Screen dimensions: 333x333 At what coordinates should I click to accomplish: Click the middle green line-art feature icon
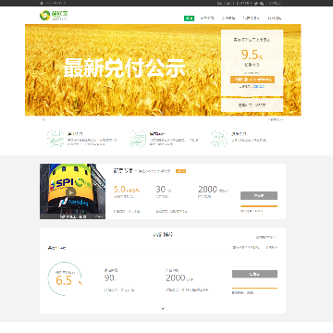pyautogui.click(x=138, y=139)
